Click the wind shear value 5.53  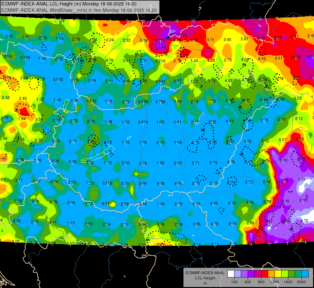pyautogui.click(x=178, y=245)
